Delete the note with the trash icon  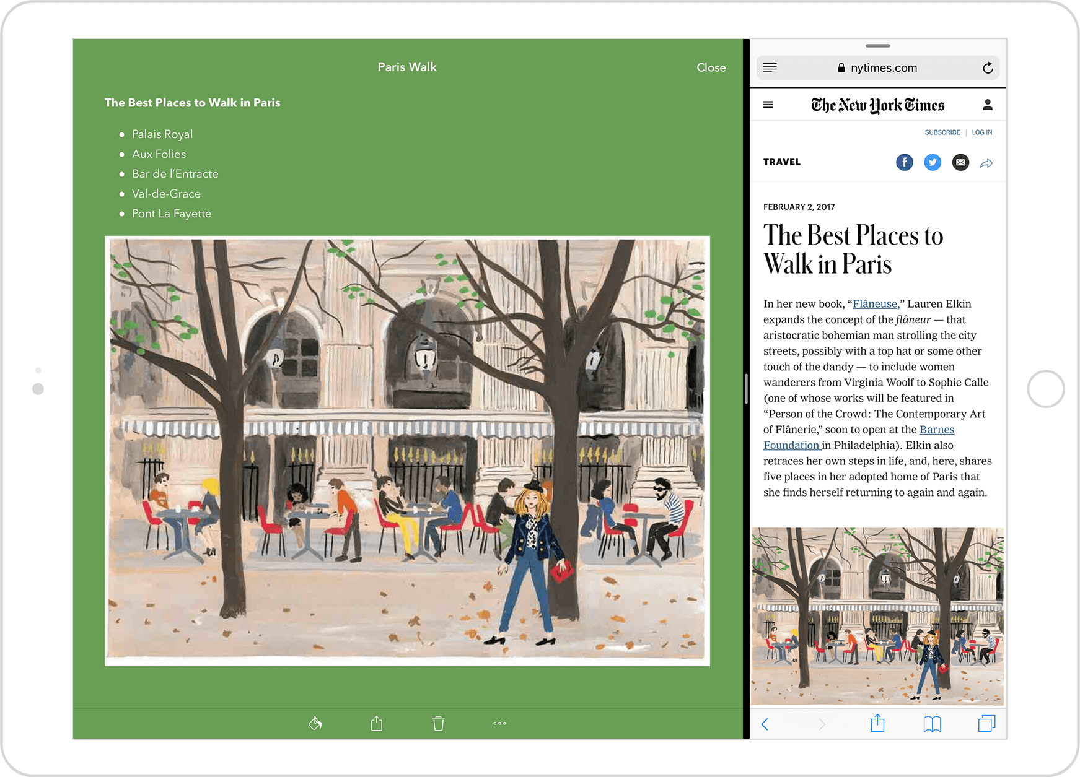[438, 723]
